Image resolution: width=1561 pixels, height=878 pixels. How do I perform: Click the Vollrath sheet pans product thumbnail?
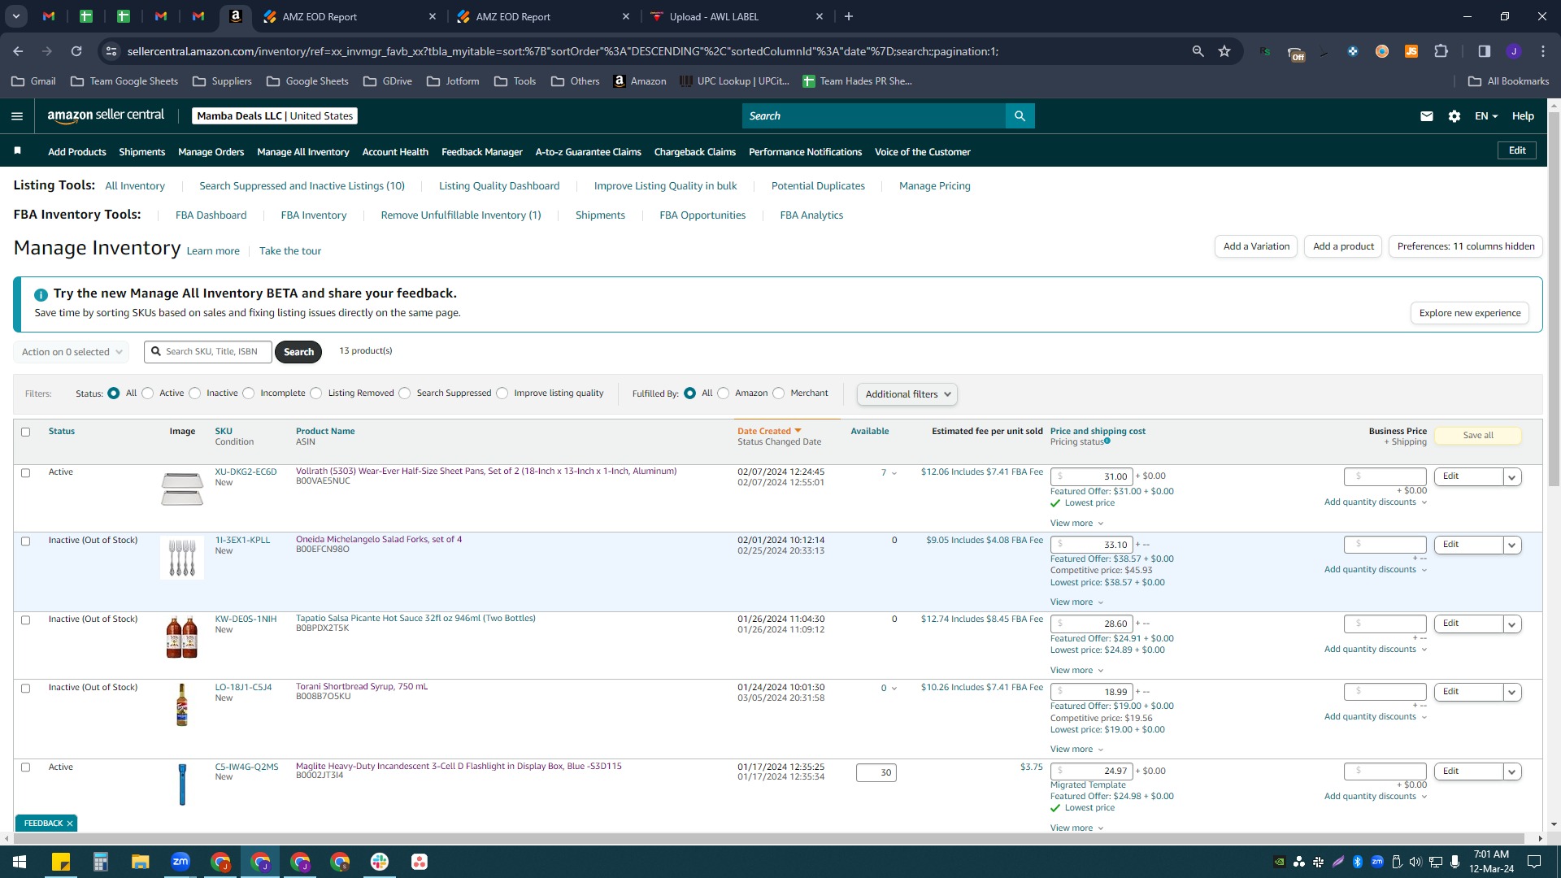(x=182, y=489)
